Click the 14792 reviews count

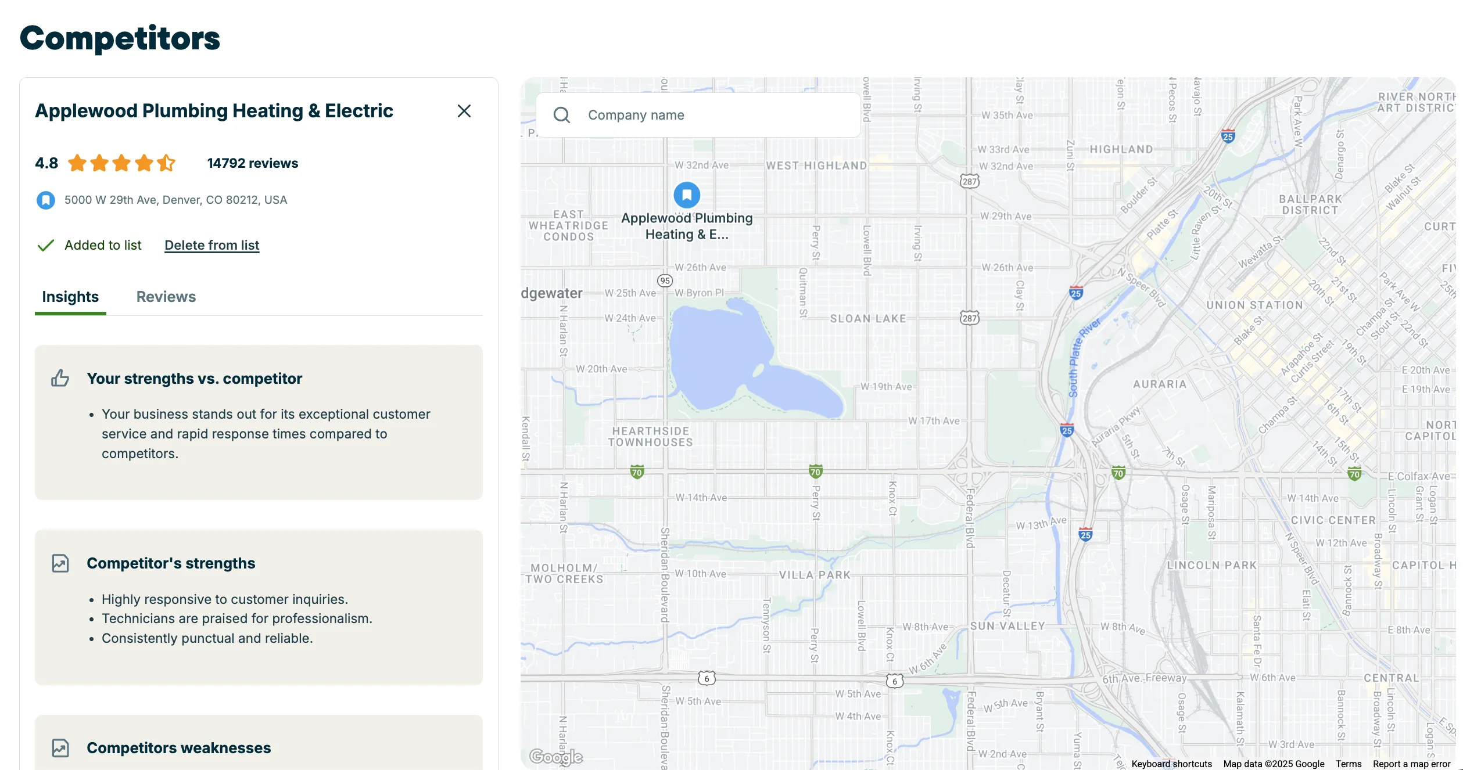coord(253,163)
